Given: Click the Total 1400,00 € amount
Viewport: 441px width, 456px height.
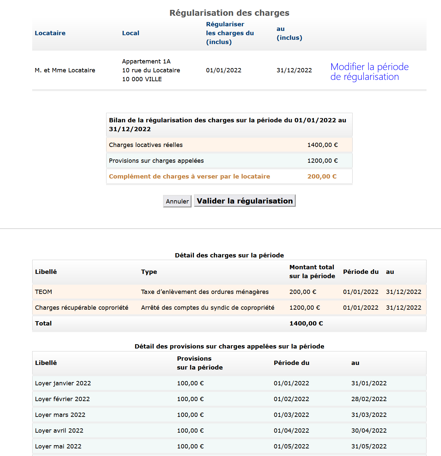Looking at the screenshot, I should point(306,324).
